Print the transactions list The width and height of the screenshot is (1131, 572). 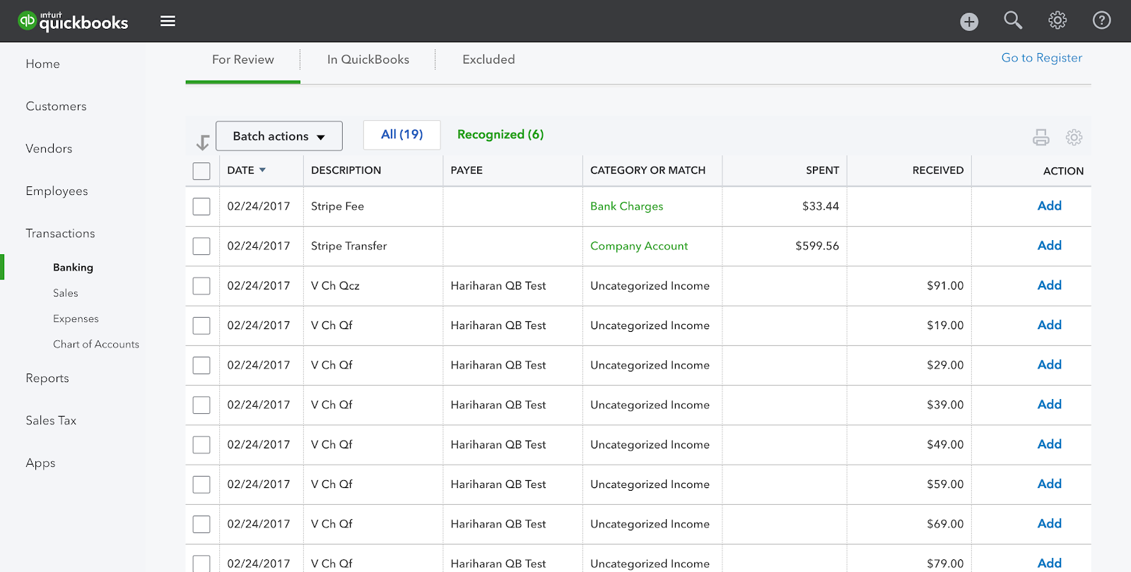[1041, 137]
